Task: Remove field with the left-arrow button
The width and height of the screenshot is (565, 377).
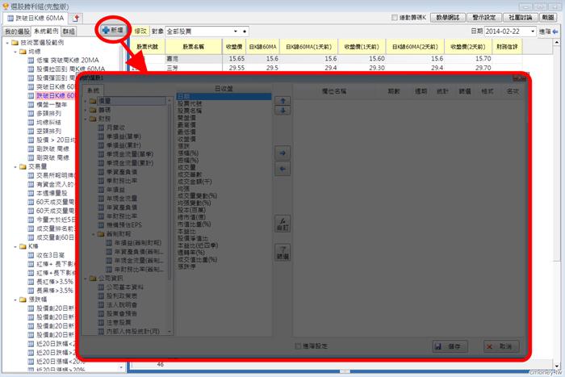Action: [282, 169]
